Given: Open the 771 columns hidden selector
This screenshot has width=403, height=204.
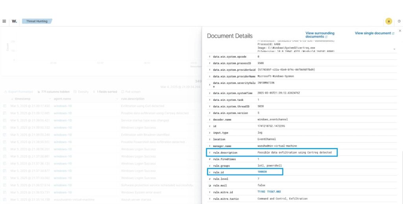Looking at the screenshot, I should 54,92.
